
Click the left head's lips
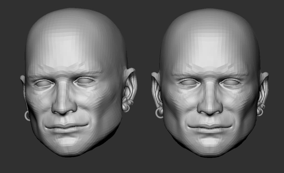66,127
